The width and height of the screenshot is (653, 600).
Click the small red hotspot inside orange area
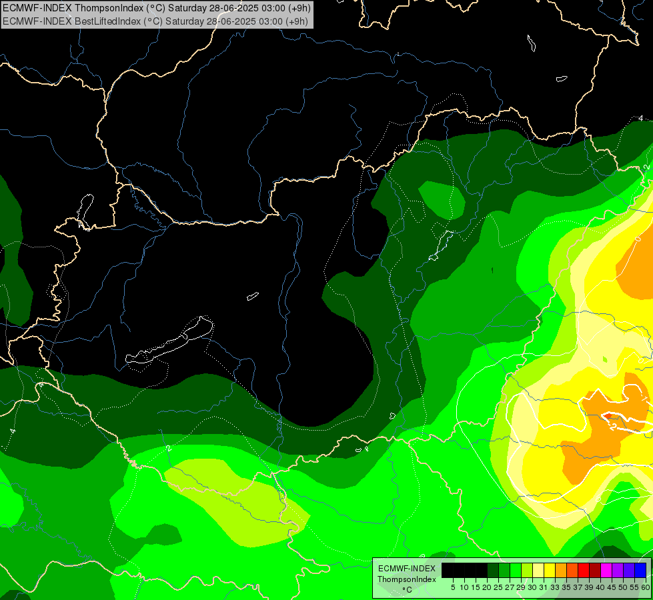point(607,415)
